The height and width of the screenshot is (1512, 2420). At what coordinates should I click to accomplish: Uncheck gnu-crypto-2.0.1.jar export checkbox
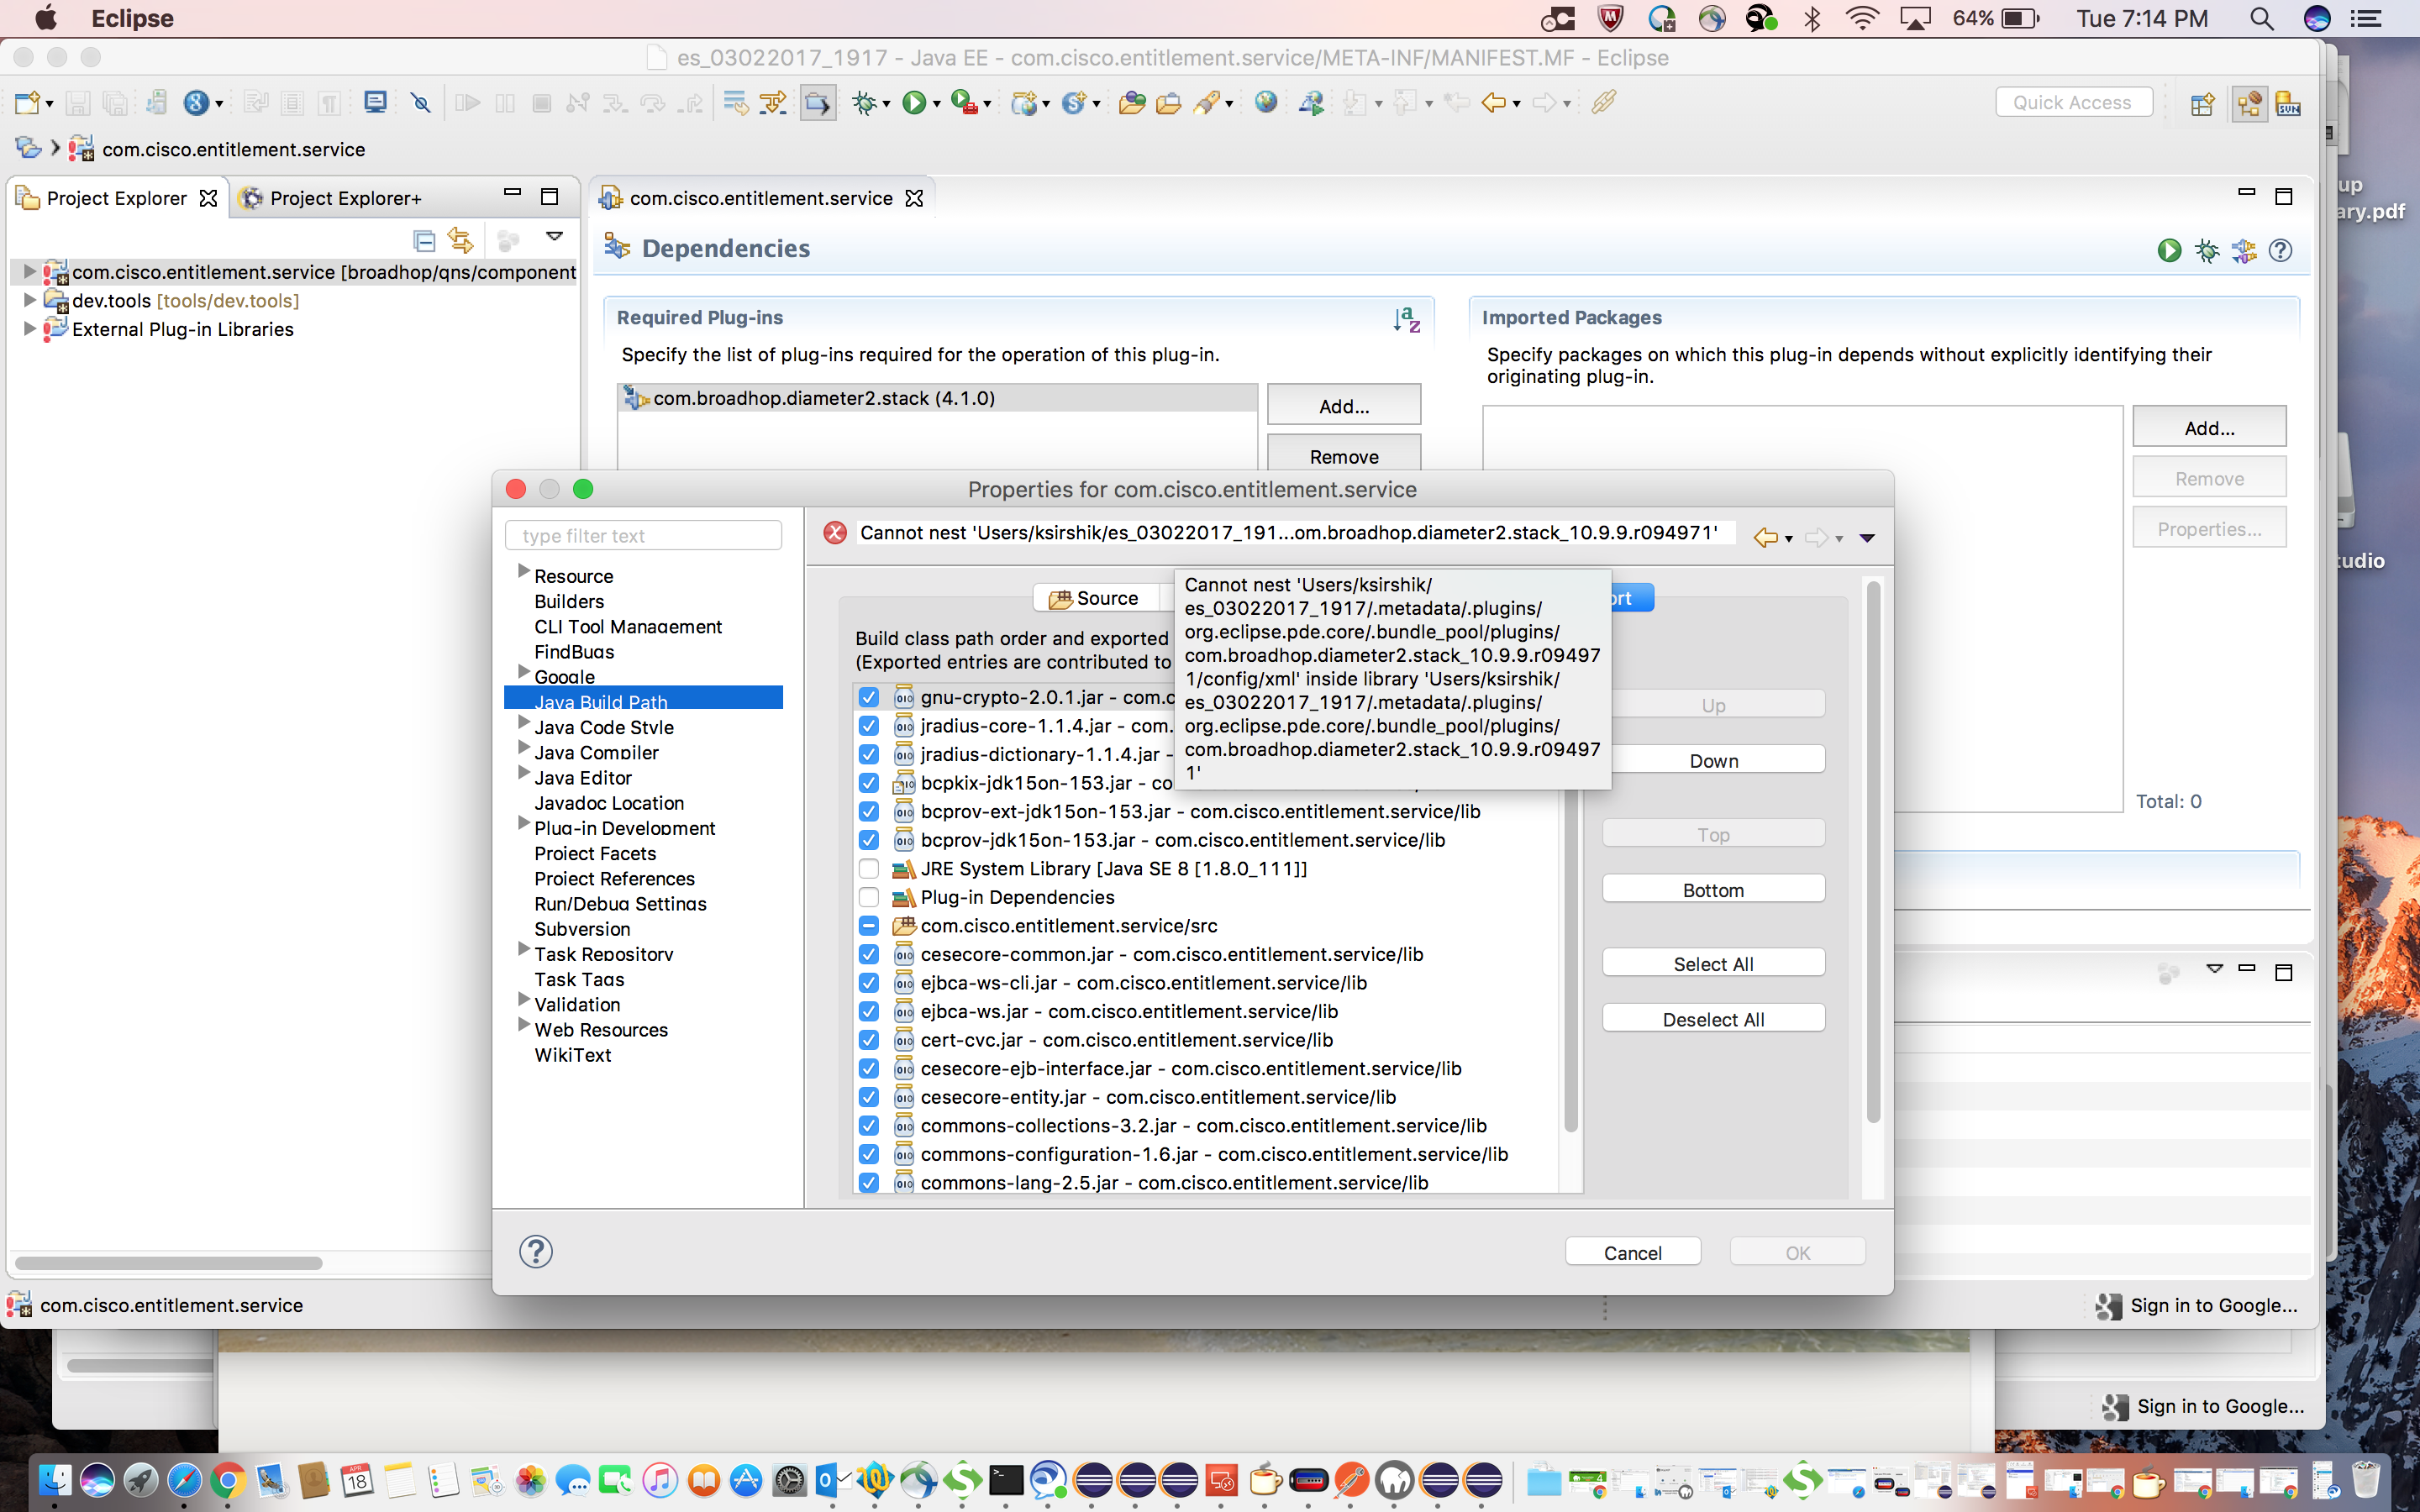(x=868, y=697)
